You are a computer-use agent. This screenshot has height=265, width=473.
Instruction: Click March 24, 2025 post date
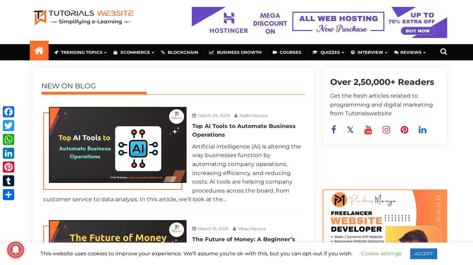[214, 116]
